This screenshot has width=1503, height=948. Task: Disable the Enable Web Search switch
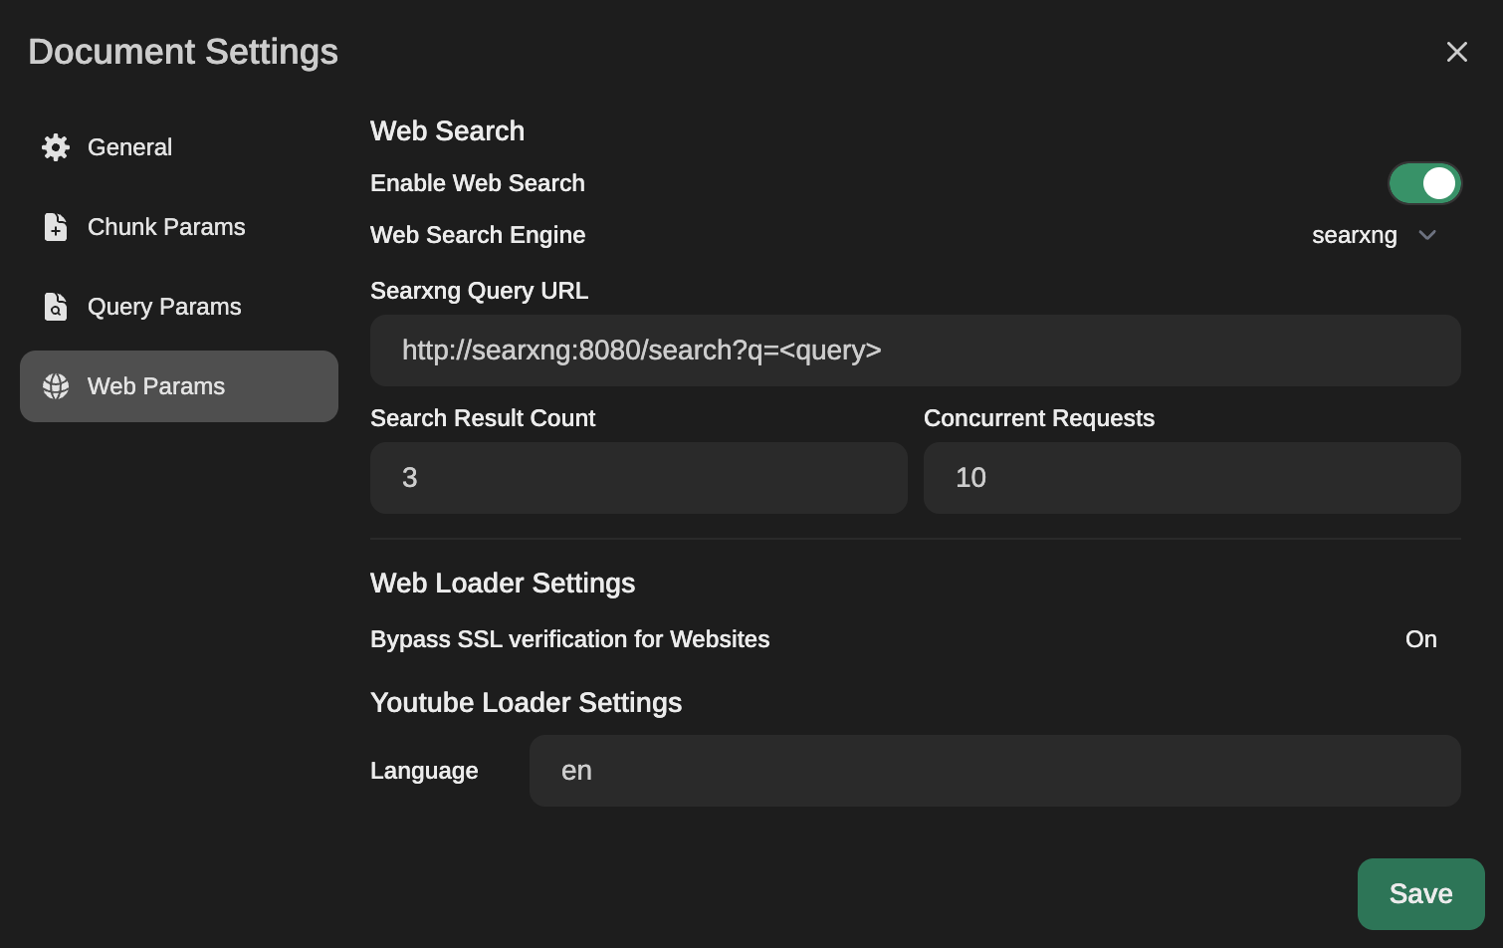click(1425, 183)
